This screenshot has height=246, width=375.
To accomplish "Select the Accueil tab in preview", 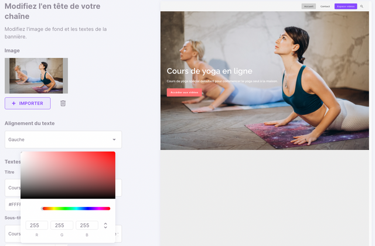I will [309, 6].
